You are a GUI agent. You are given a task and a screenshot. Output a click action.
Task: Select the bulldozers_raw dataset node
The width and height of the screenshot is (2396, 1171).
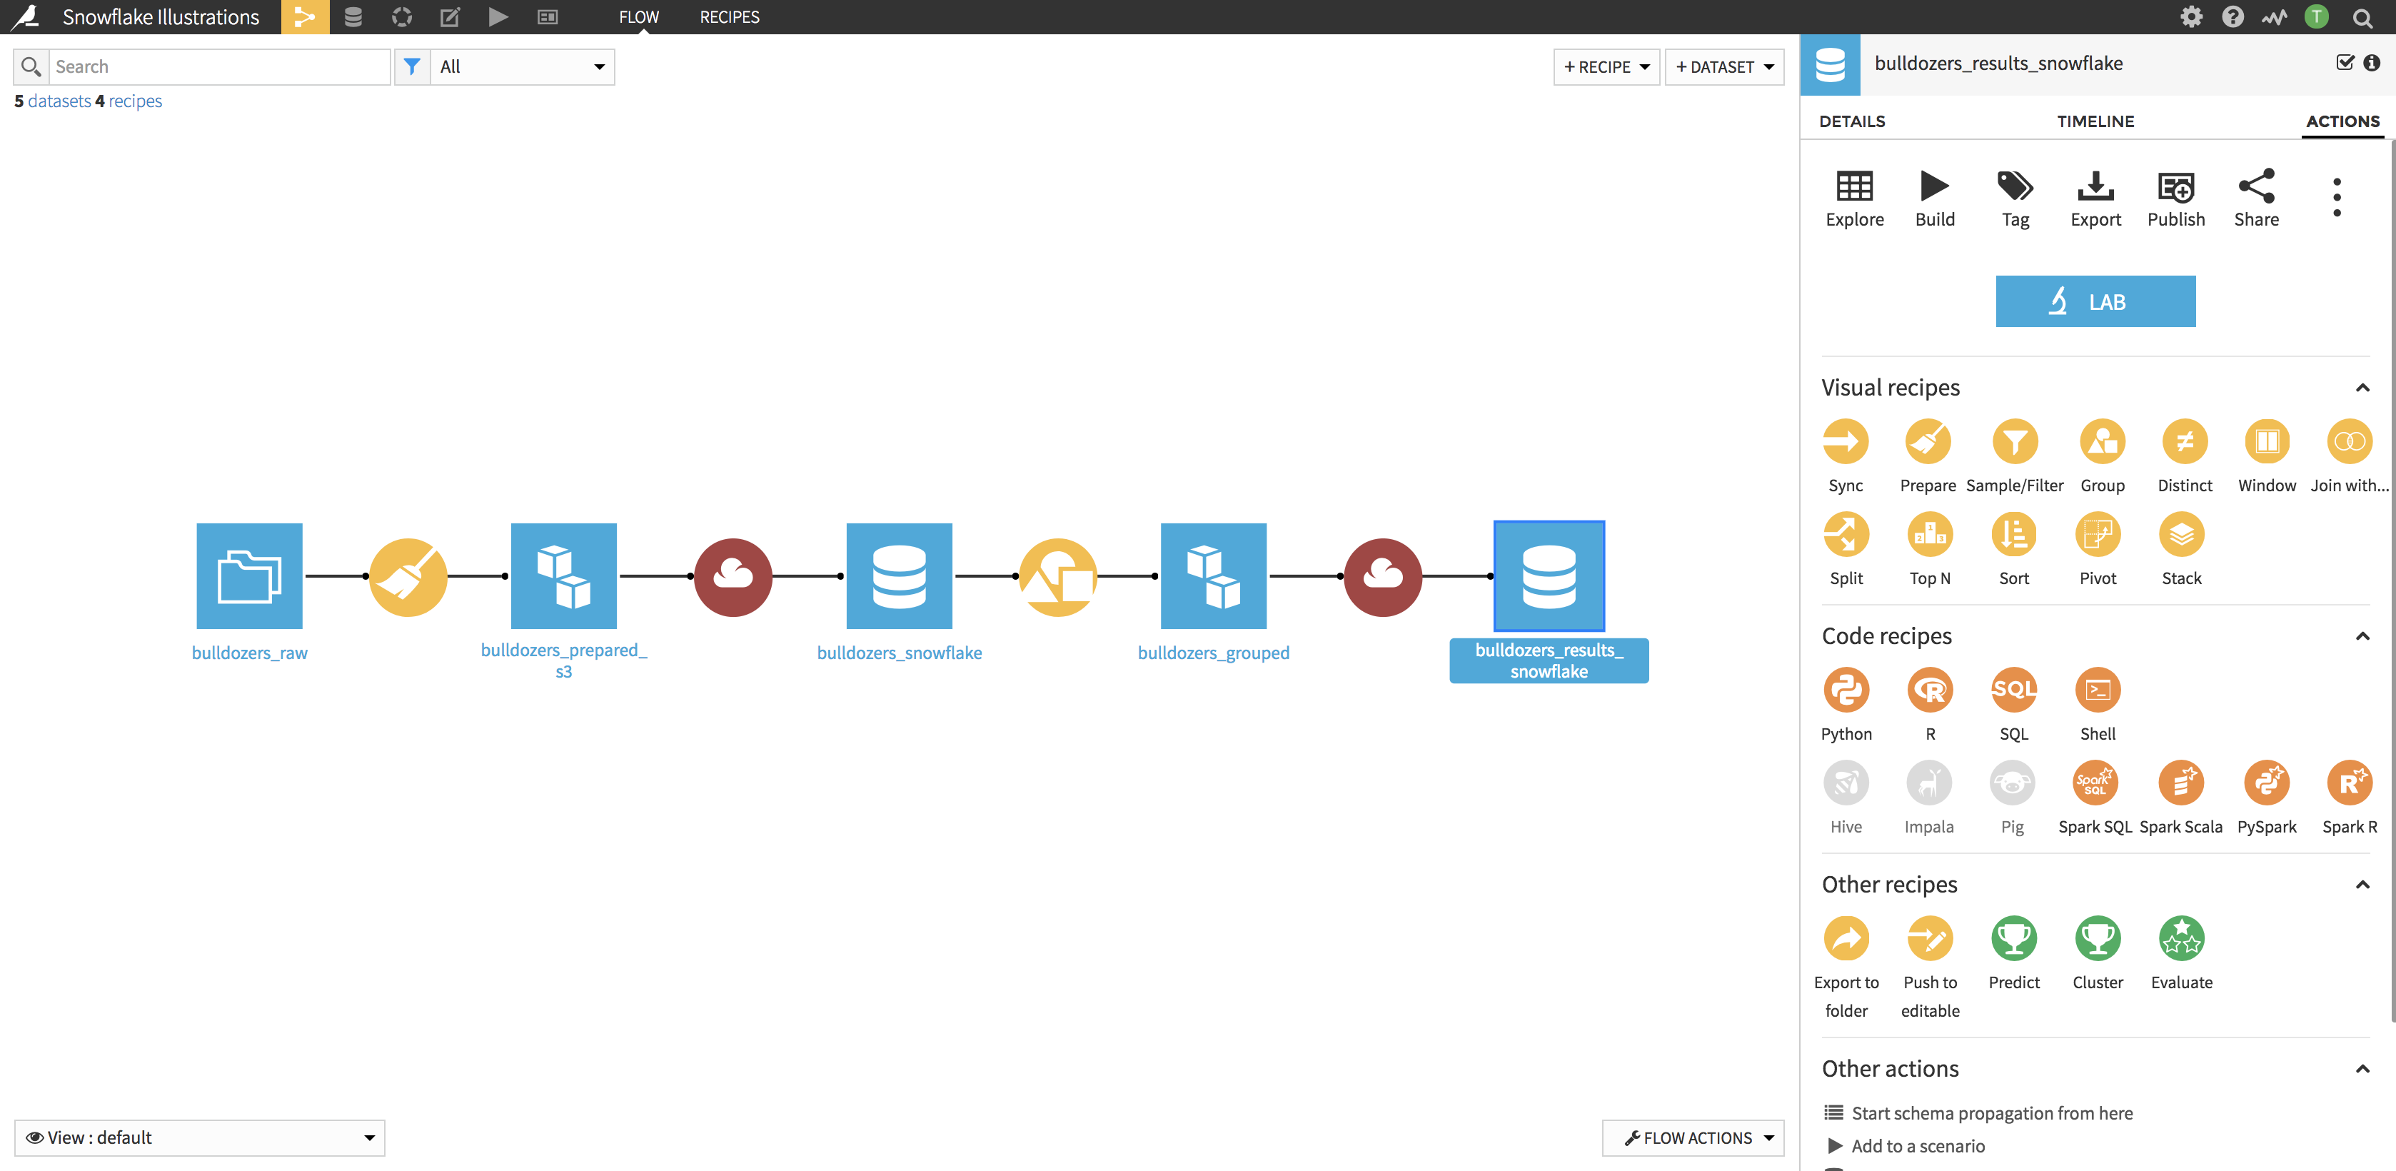click(249, 576)
